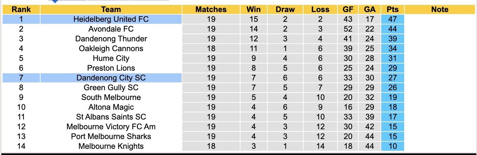Click the GA column header

tap(370, 9)
